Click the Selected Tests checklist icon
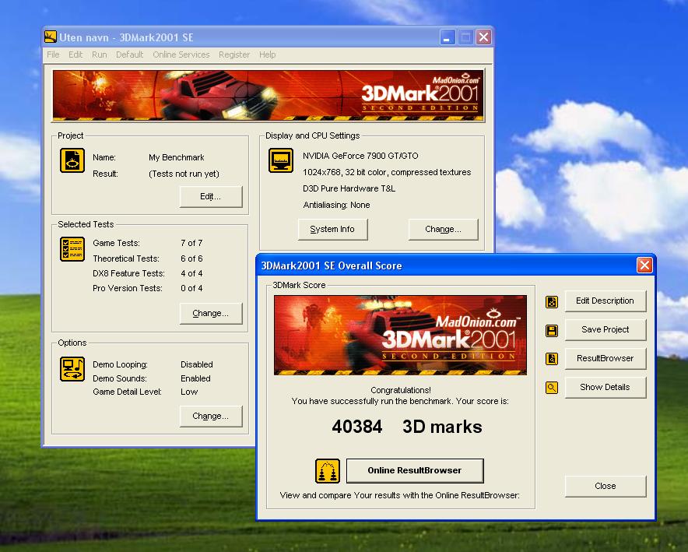 pos(72,249)
